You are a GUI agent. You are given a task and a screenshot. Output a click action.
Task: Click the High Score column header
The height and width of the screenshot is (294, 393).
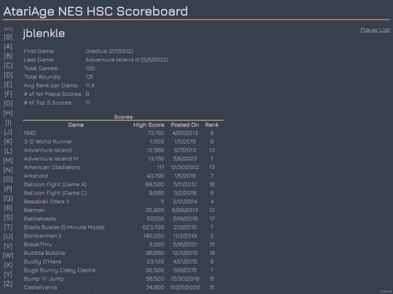tap(149, 125)
